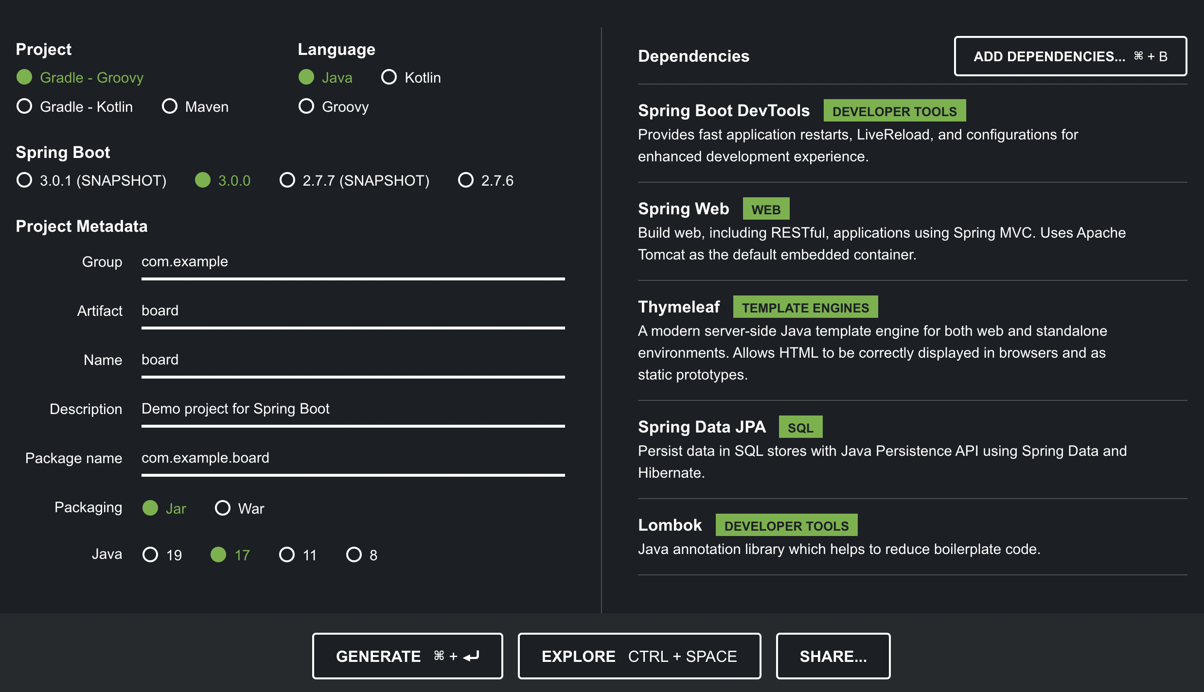Screen dimensions: 1204x692
Task: Focus the Description input field
Action: click(x=353, y=409)
